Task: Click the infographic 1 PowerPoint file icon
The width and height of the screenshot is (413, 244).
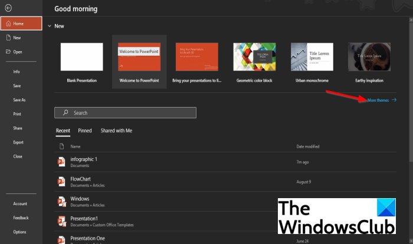Action: pyautogui.click(x=61, y=162)
